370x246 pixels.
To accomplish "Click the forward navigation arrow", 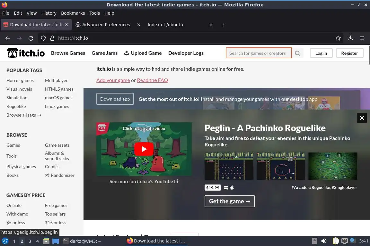I will pos(19,38).
